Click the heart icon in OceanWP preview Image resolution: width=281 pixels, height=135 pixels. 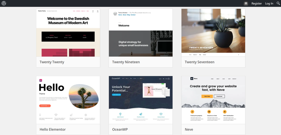click(x=161, y=114)
